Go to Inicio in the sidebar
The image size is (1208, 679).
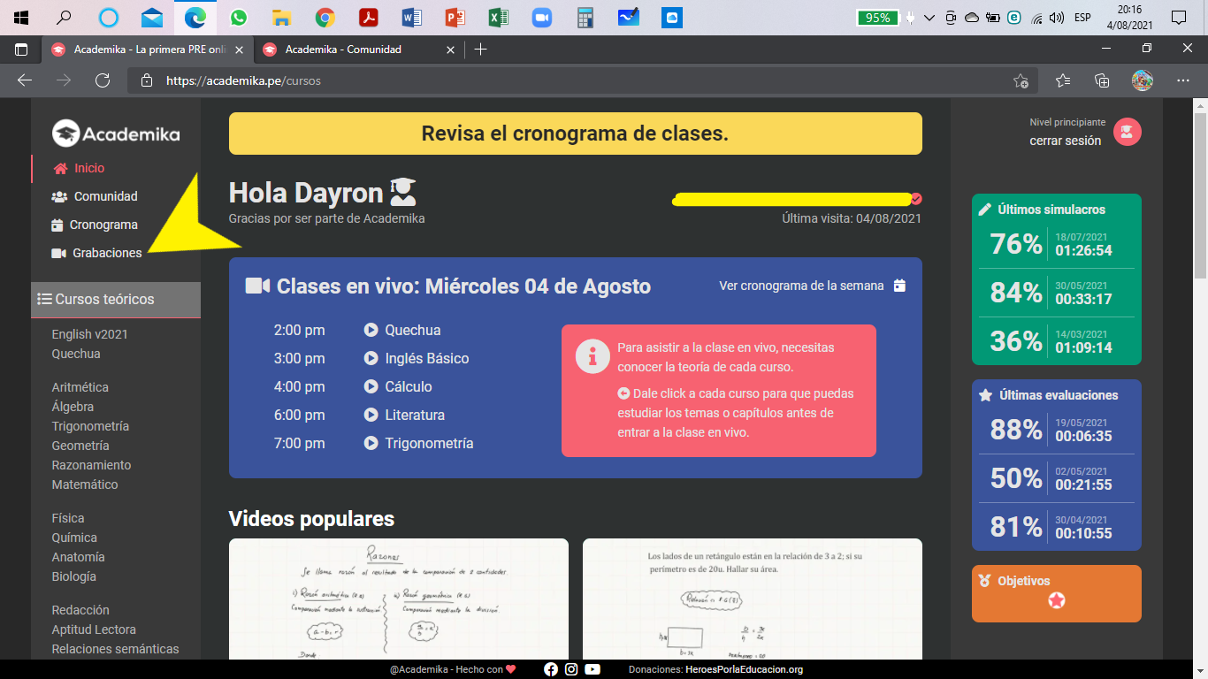pos(79,168)
